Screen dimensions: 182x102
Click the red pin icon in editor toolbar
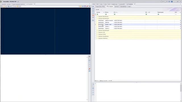point(87,6)
